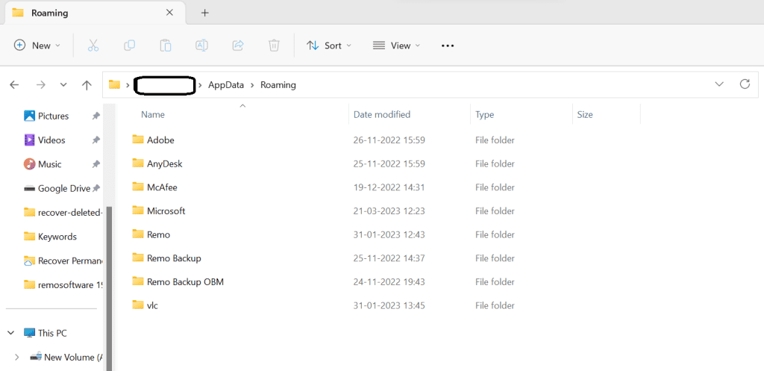Screen dimensions: 764x371
Task: Open Google Drive in the sidebar
Action: click(63, 189)
